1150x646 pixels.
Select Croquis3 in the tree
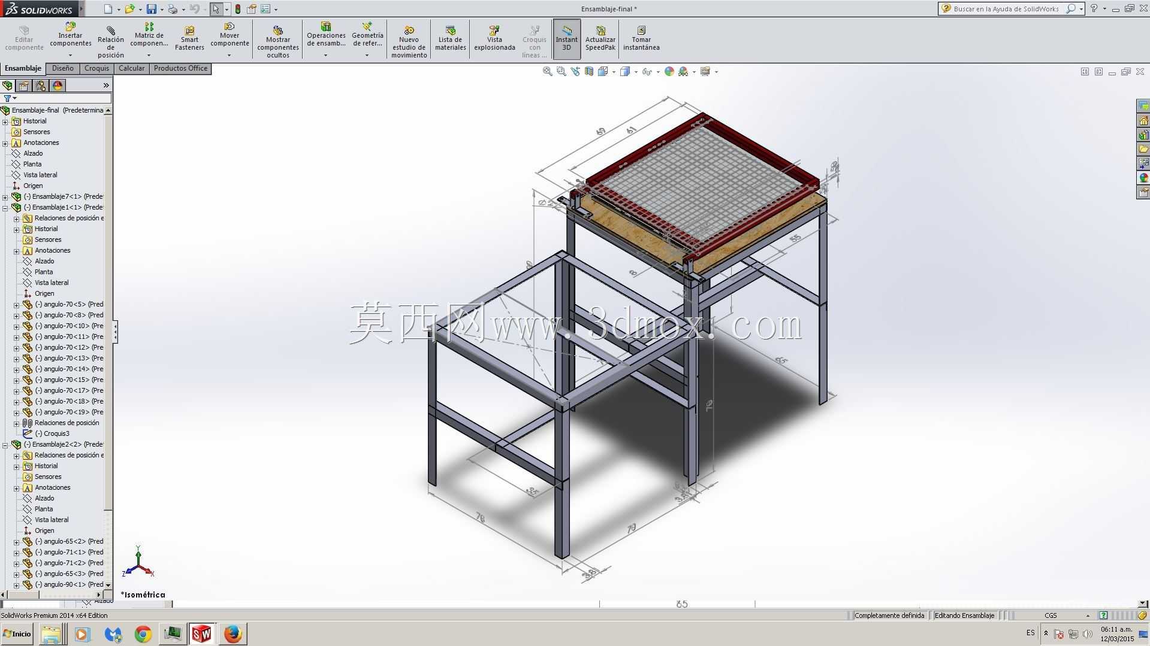tap(52, 433)
